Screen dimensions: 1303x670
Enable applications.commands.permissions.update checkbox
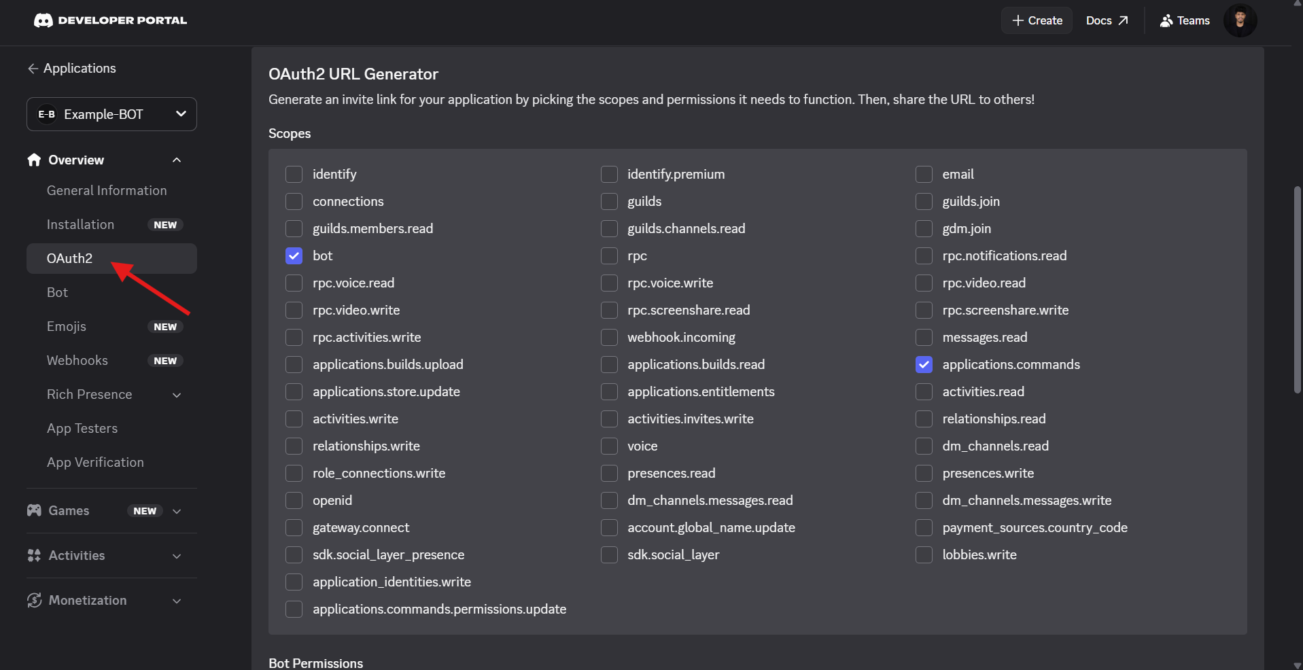pos(294,609)
